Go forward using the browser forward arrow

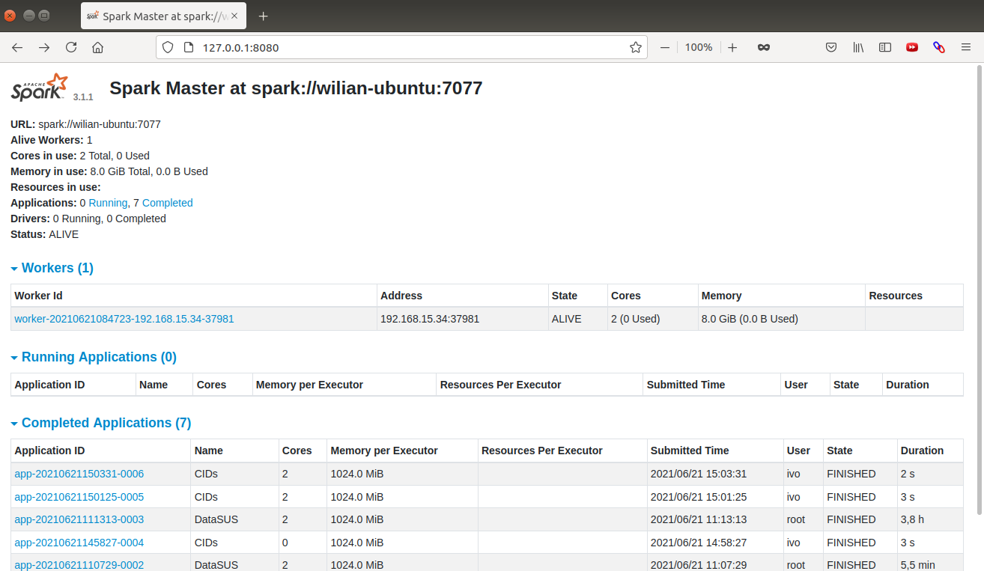44,47
